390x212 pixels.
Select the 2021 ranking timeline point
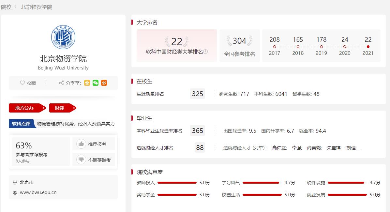pyautogui.click(x=368, y=47)
